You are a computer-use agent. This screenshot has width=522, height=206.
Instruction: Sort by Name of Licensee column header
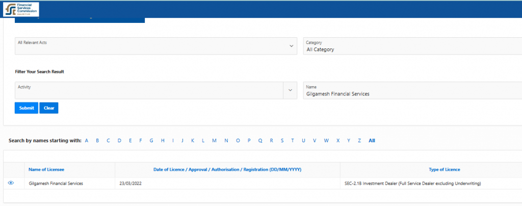(x=46, y=169)
